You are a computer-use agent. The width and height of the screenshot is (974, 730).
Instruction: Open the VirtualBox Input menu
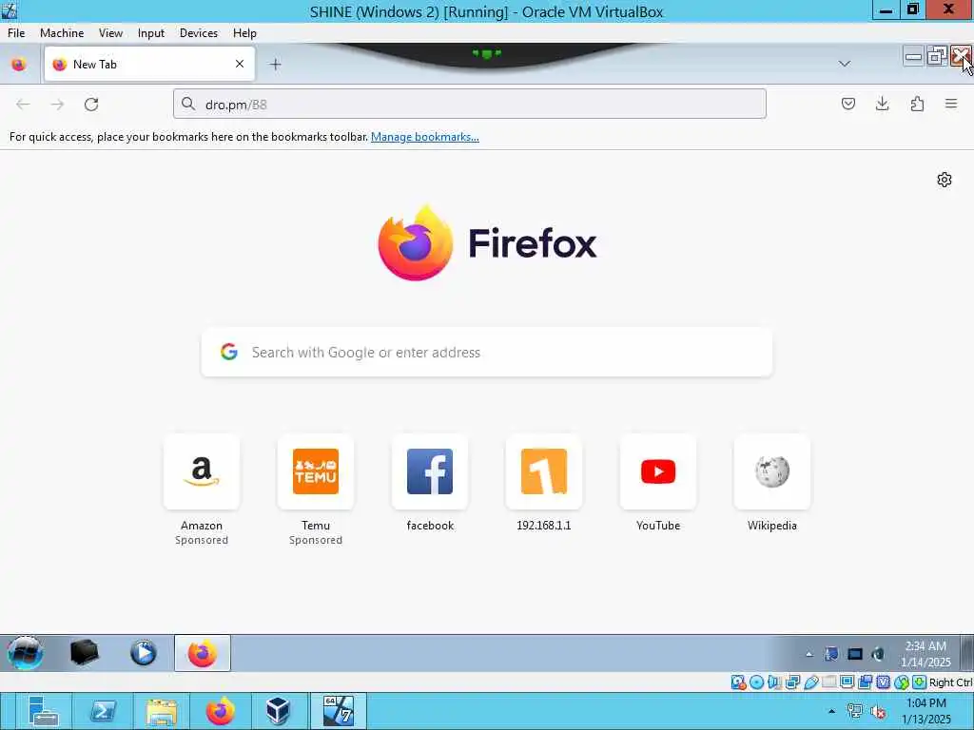pos(151,33)
